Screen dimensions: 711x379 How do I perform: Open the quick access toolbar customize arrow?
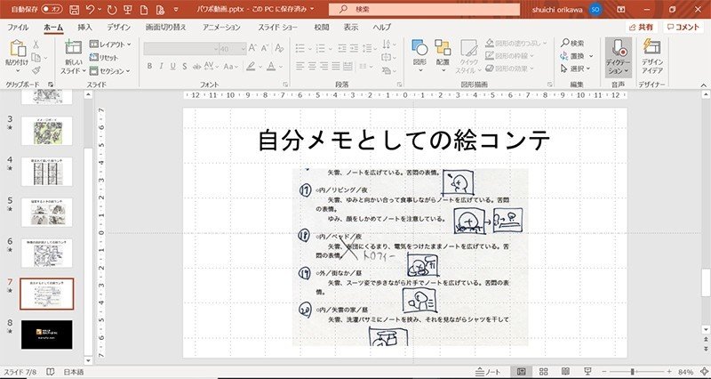point(176,10)
